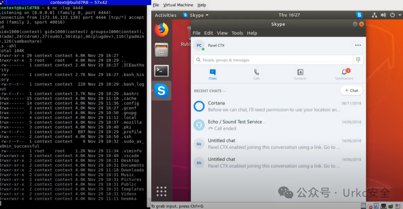Open Skype's Edit menu
The height and width of the screenshot is (209, 403).
pyautogui.click(x=209, y=33)
